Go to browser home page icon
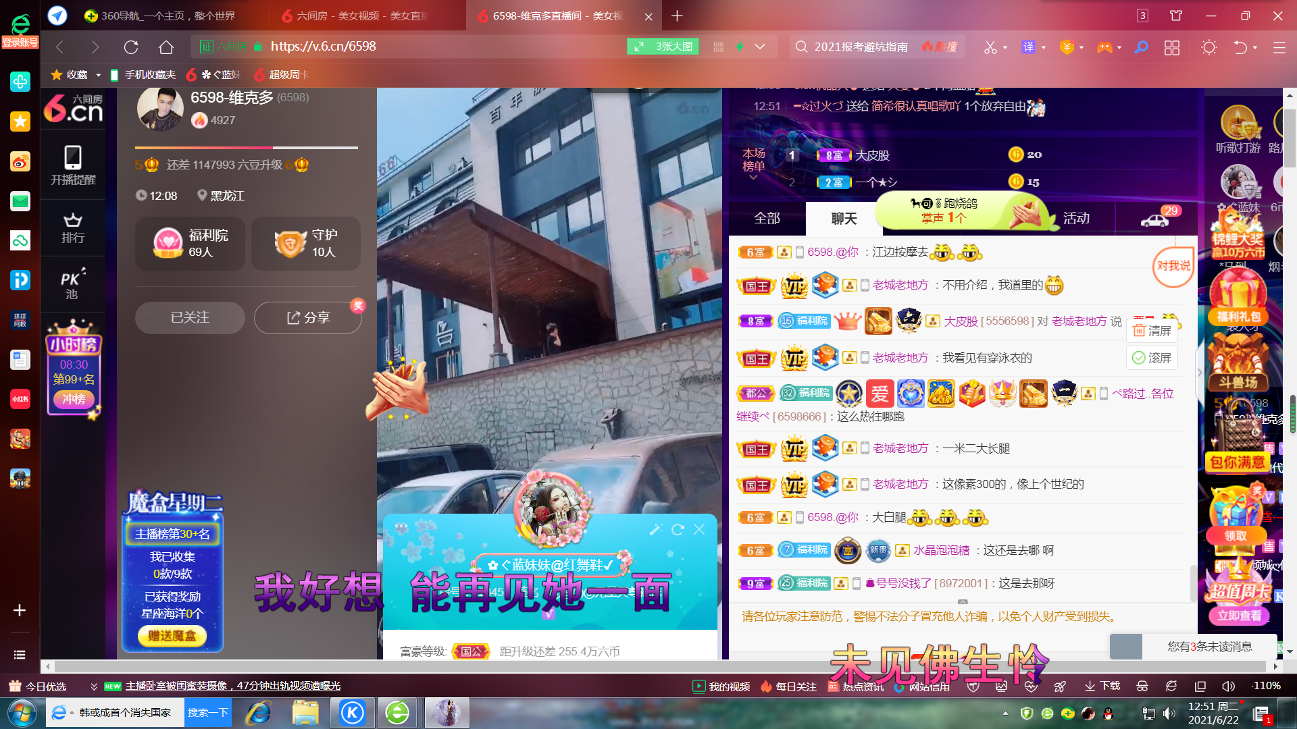Viewport: 1297px width, 729px height. [166, 47]
